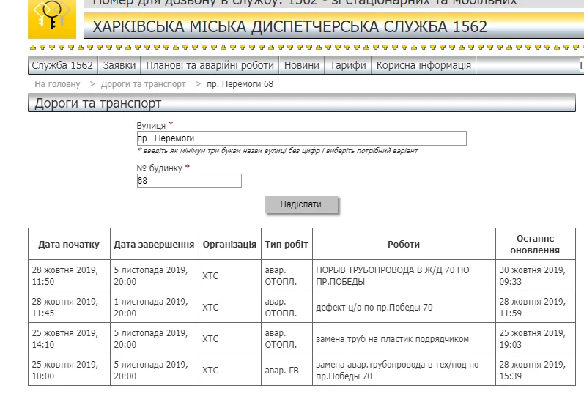The image size is (584, 394).
Task: Open Корисна інформація menu
Action: 424,65
